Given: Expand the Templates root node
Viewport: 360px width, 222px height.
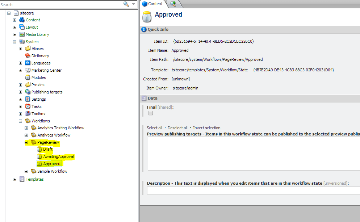Looking at the screenshot, I should pyautogui.click(x=14, y=179).
